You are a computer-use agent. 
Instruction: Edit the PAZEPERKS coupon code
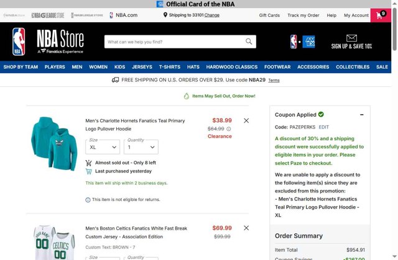[x=323, y=127]
